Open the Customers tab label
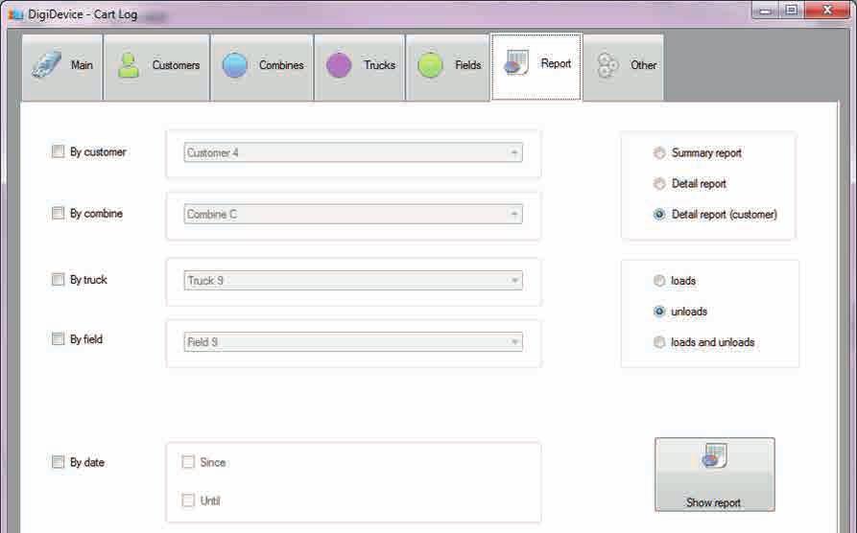 click(176, 65)
